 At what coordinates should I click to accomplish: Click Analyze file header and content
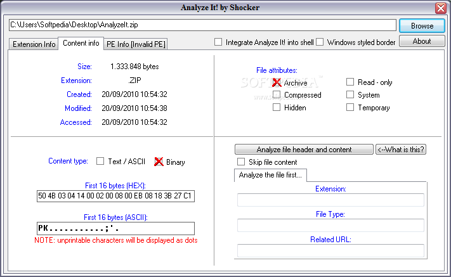click(x=304, y=150)
